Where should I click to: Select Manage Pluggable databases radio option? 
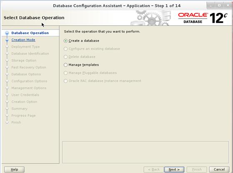pyautogui.click(x=65, y=73)
